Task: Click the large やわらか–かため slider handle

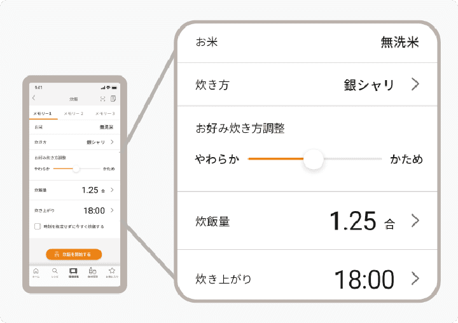Action: click(314, 159)
